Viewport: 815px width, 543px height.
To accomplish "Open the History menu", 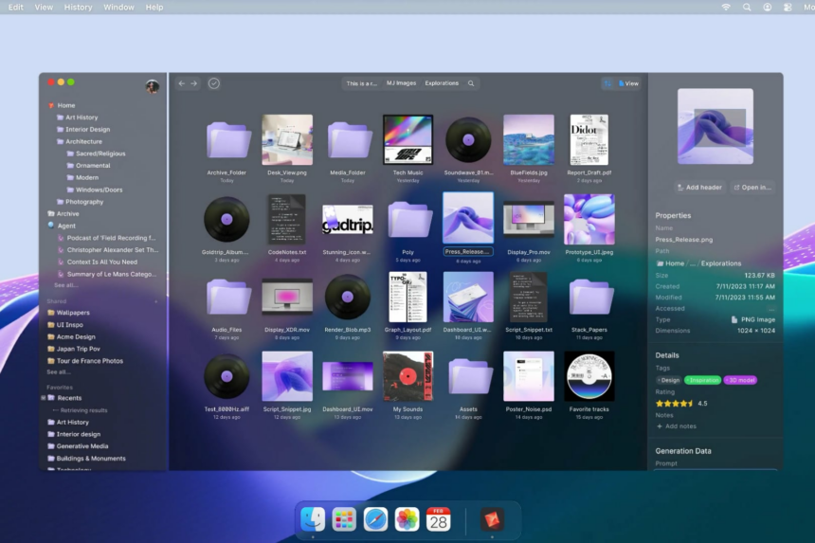I will point(78,7).
